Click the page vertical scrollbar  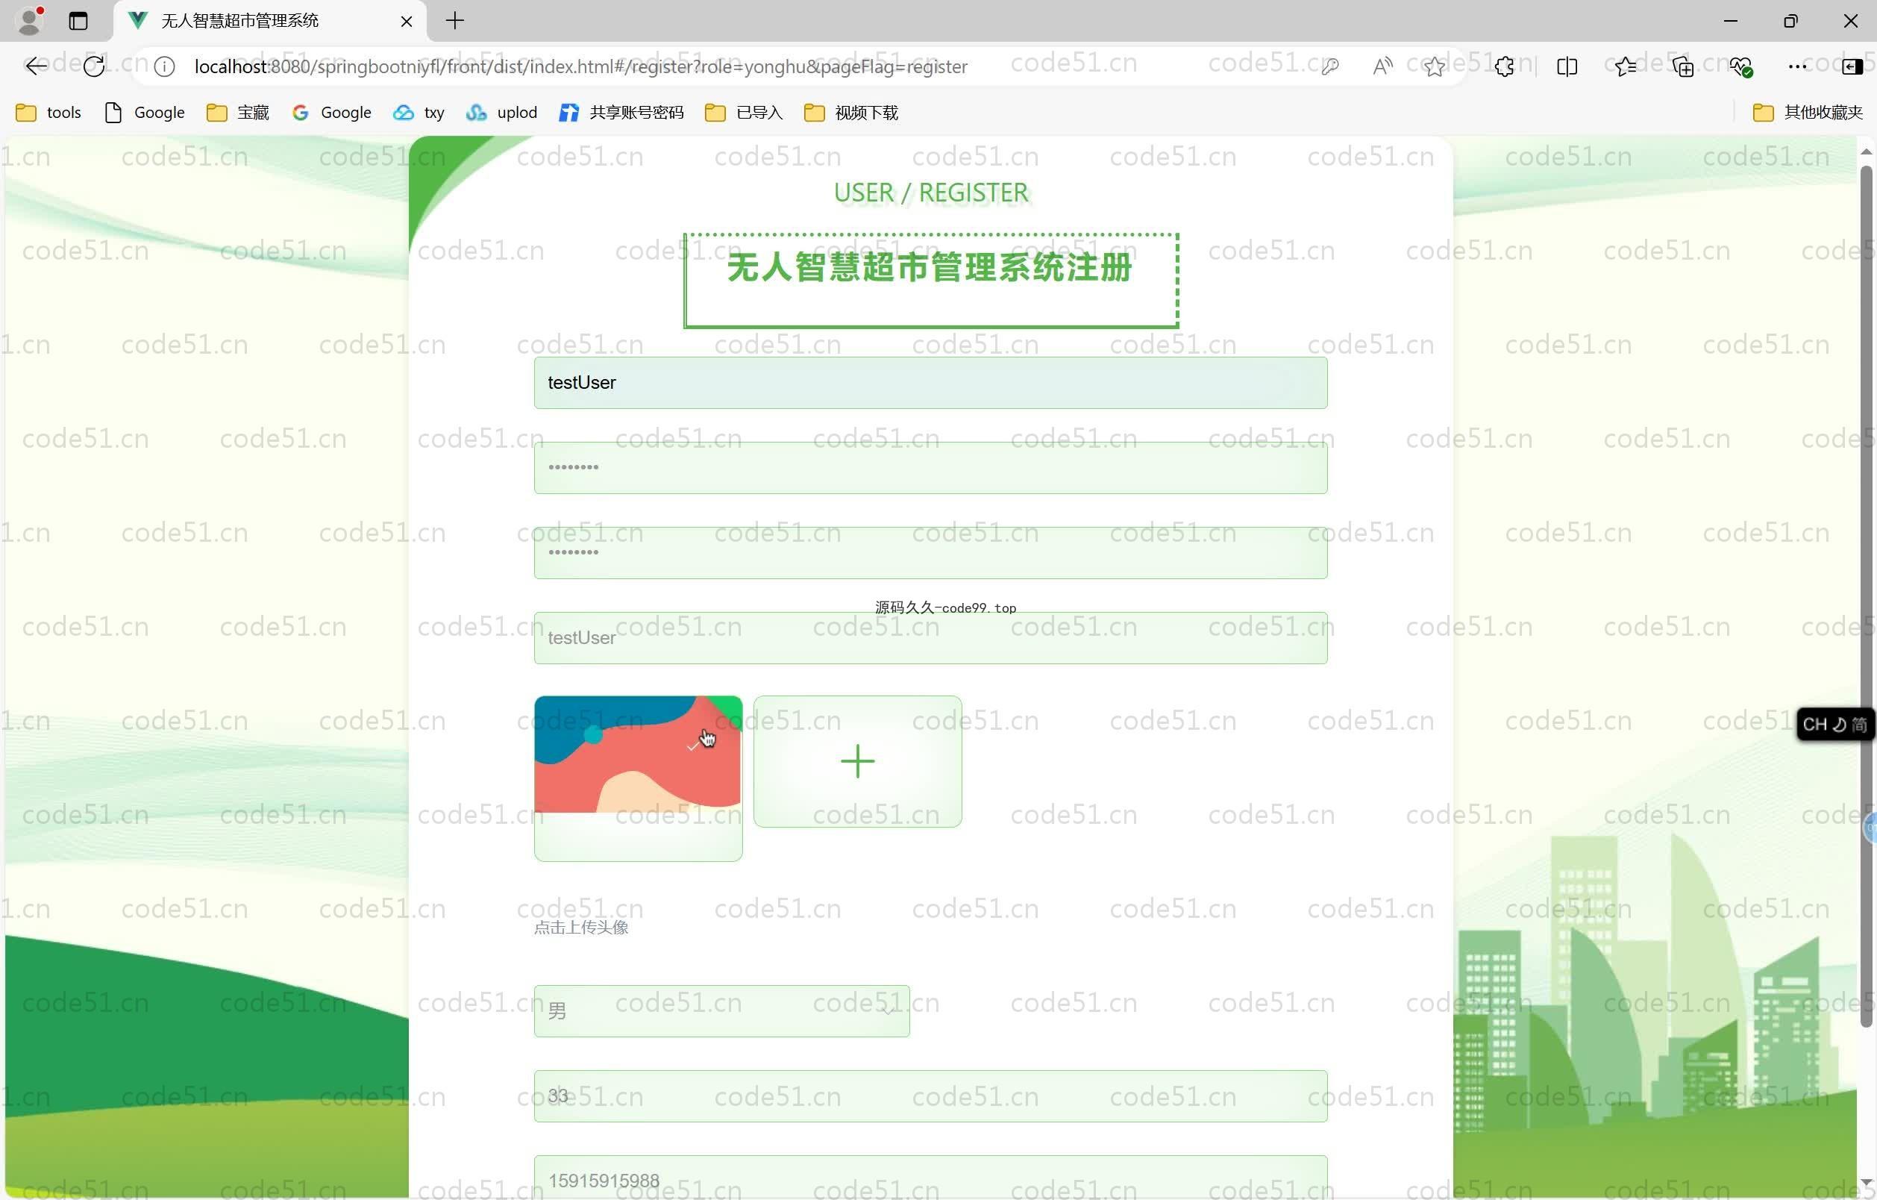coord(1866,596)
